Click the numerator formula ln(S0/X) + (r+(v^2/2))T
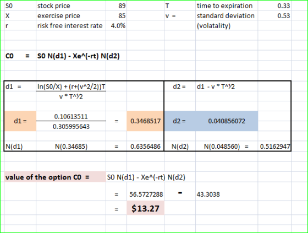Screen dimensions: 308x233 tap(71, 86)
